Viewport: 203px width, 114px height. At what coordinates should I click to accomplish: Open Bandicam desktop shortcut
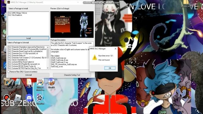6,99
